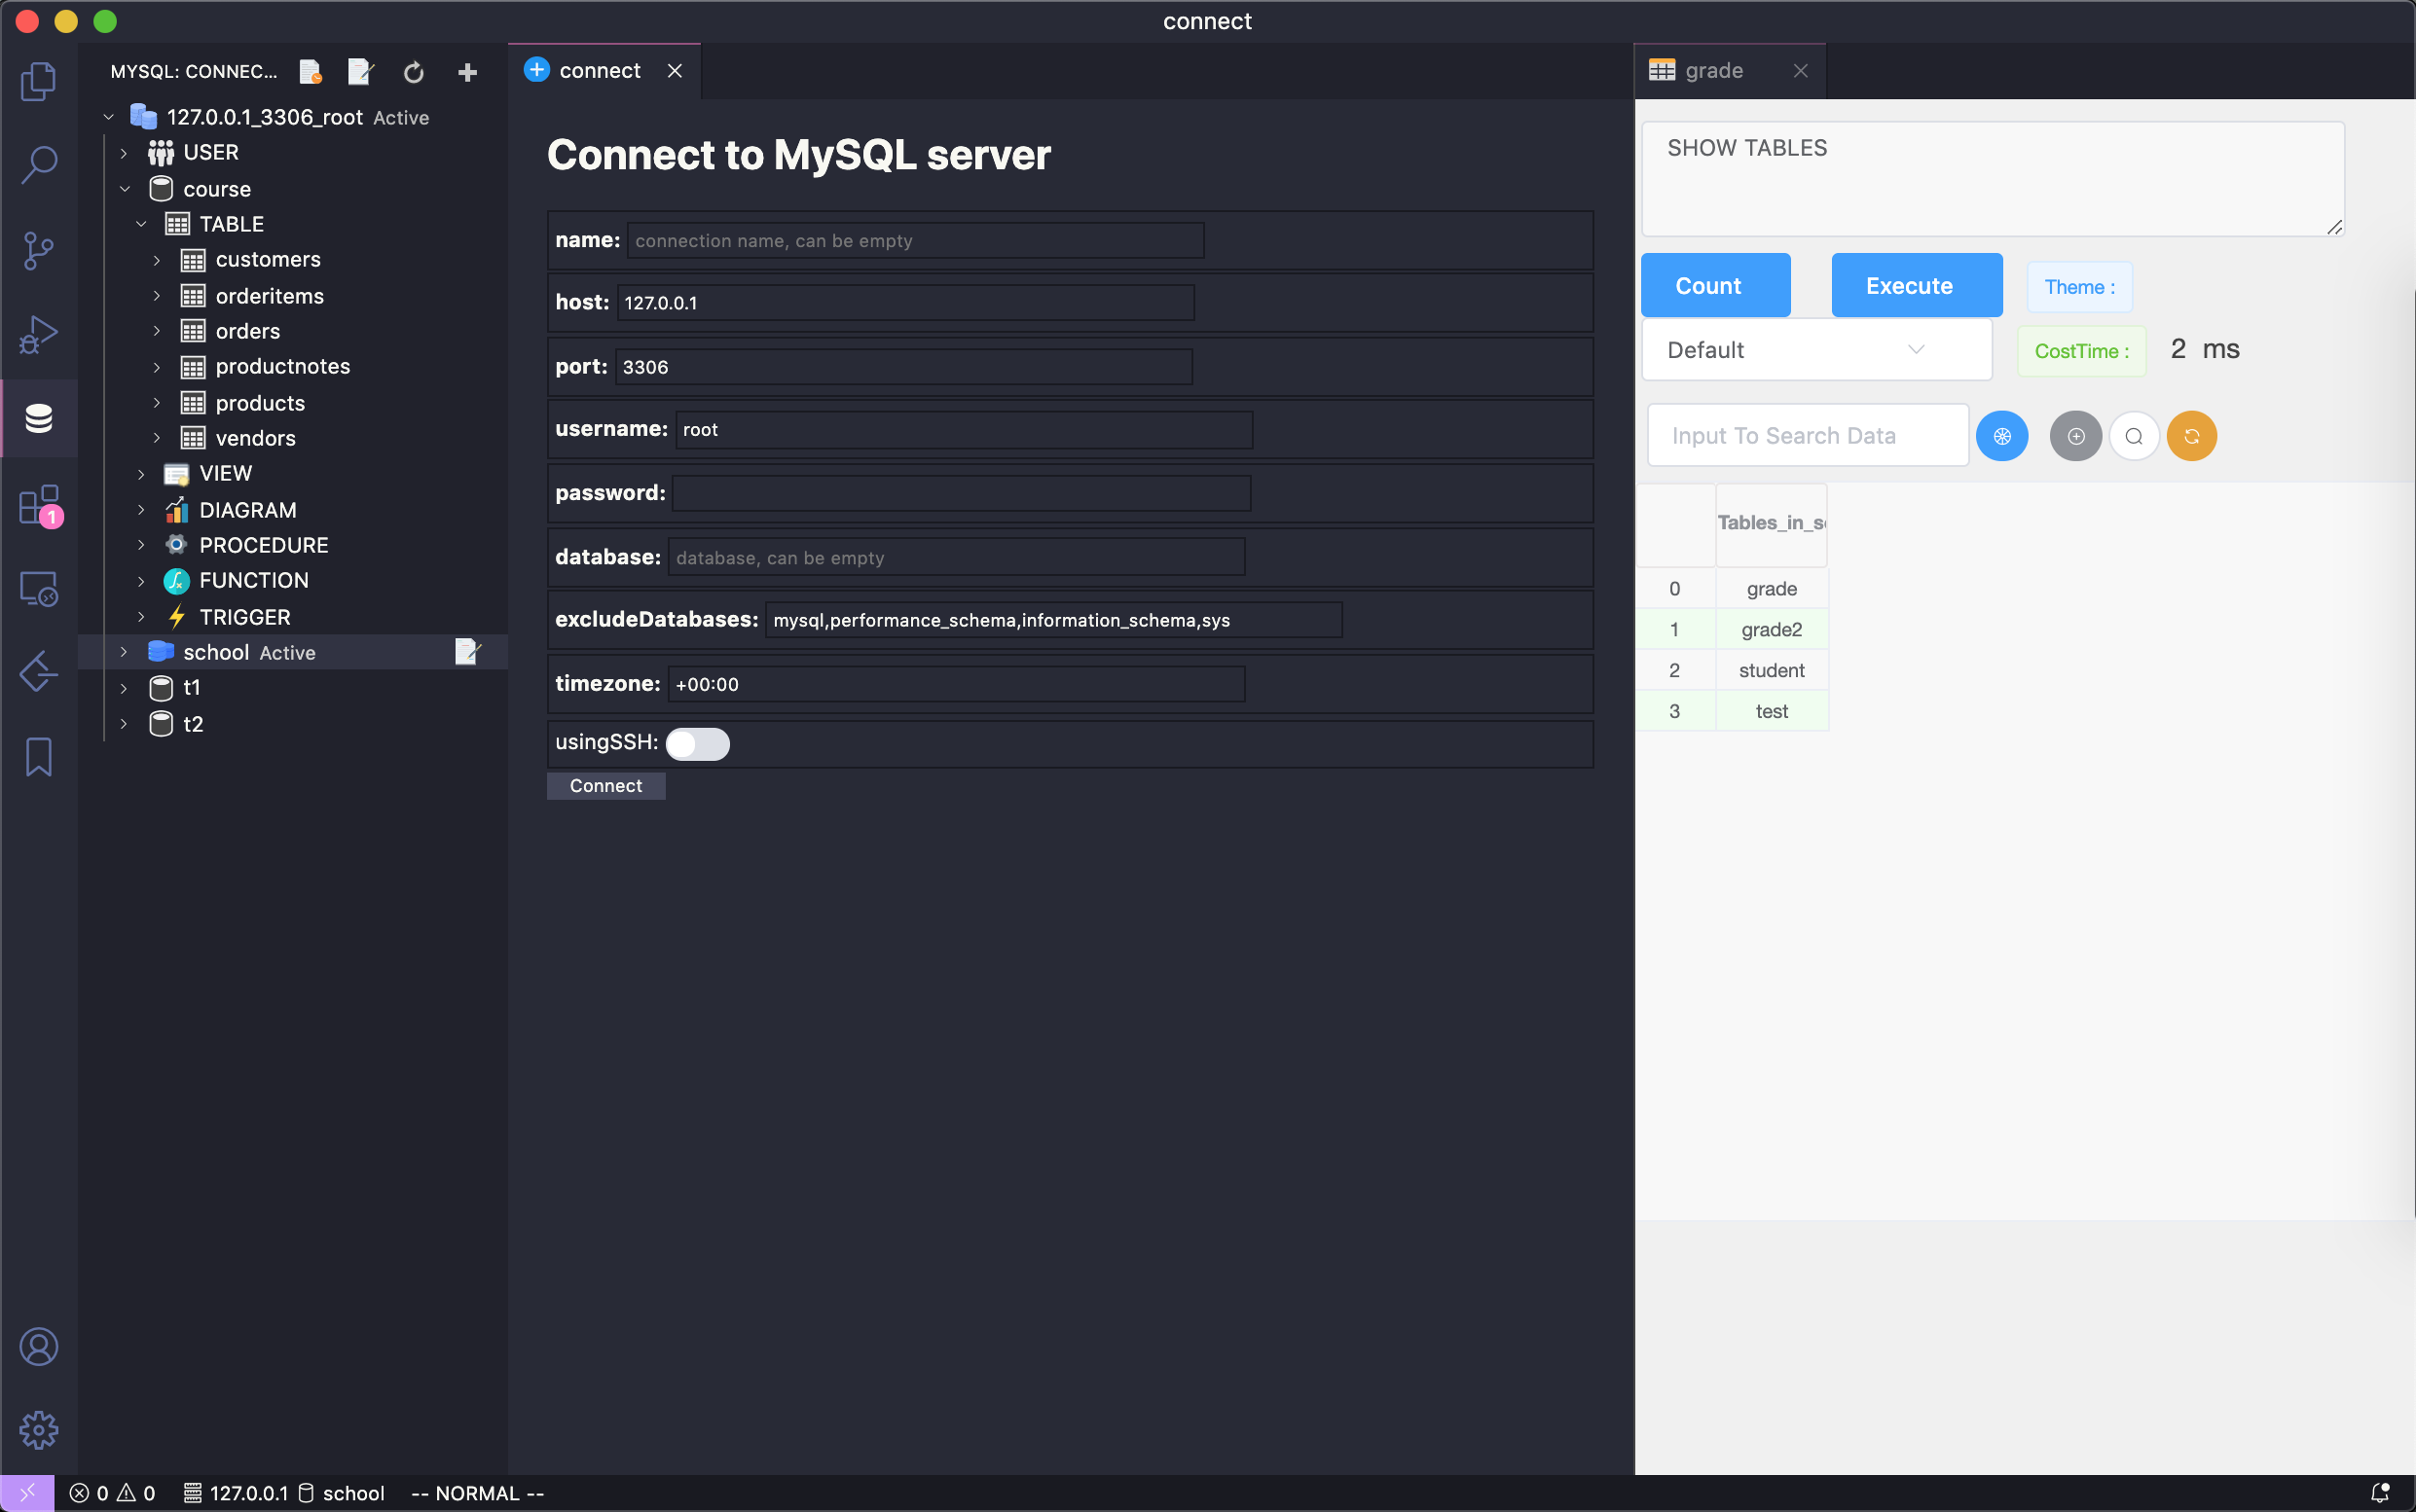Click the new query icon beside school database
The image size is (2416, 1512).
tap(467, 652)
